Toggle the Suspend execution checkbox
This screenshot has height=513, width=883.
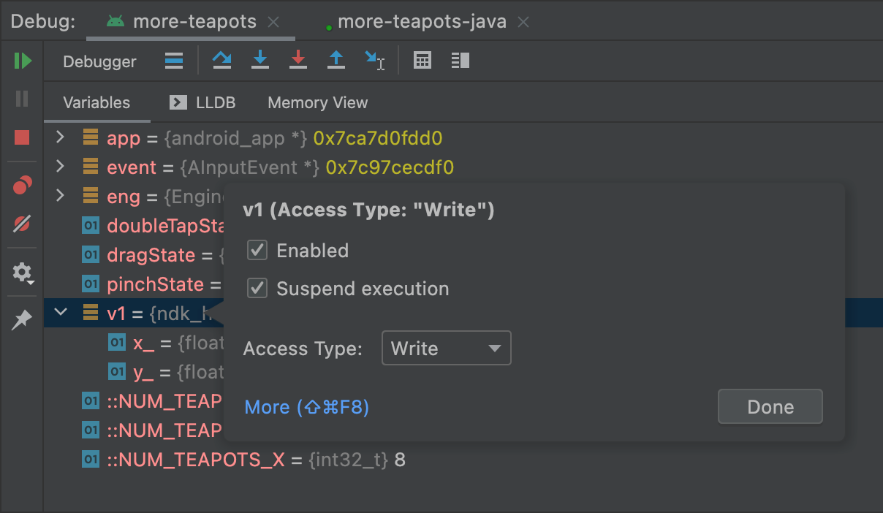point(257,289)
